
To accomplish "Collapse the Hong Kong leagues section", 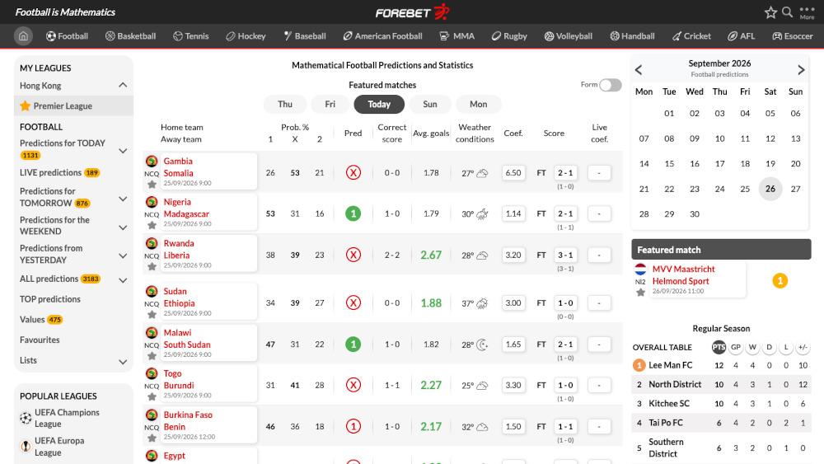I will [123, 85].
